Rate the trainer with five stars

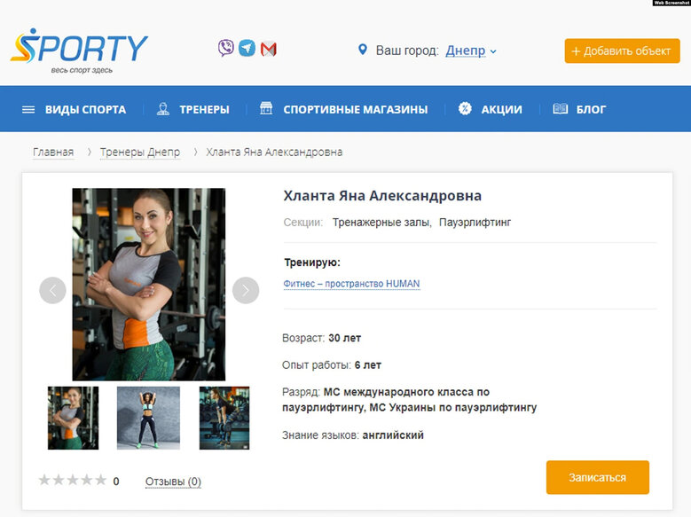[x=101, y=480]
